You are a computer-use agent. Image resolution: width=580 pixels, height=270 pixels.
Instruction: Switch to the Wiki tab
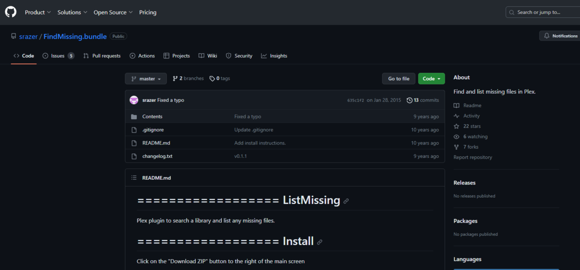[208, 56]
